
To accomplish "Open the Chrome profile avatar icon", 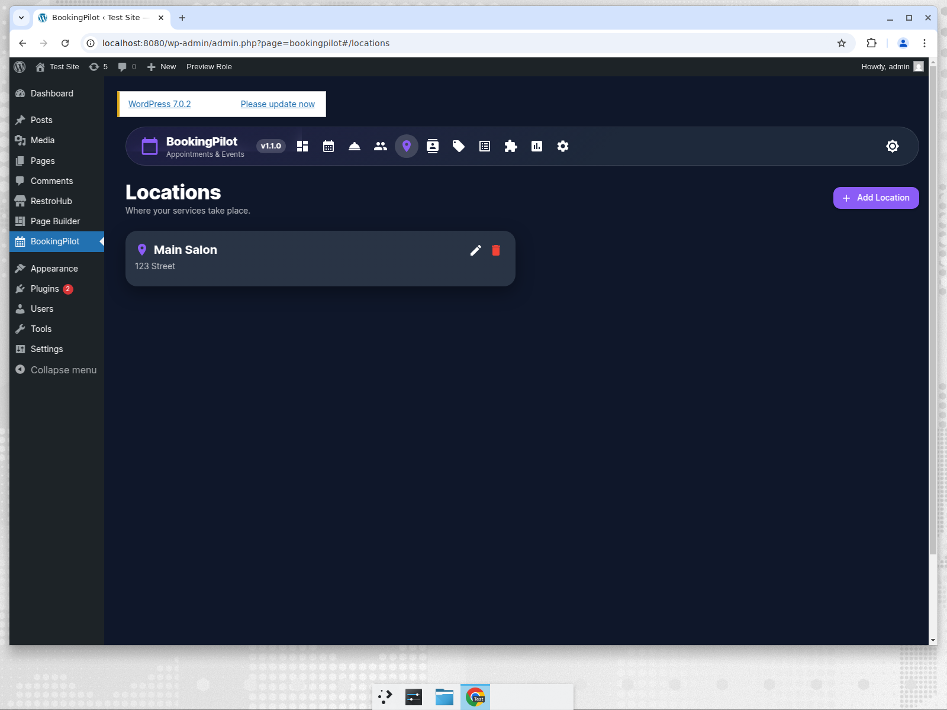I will click(x=903, y=43).
